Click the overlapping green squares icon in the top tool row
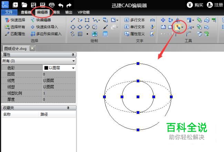Screen dimensions: 224x152 click(x=199, y=20)
